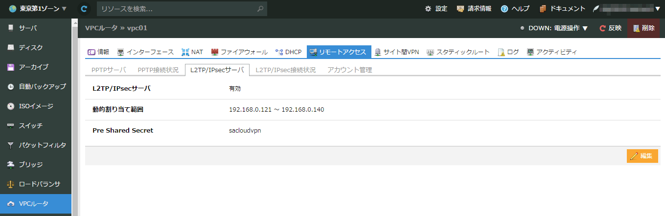Screen dimensions: 665x216
Task: Click the VPCルータ cloud icon
Action: [x=11, y=204]
